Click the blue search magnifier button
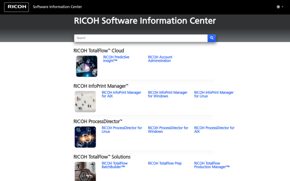Screen dimensions: 290x181 (212, 38)
